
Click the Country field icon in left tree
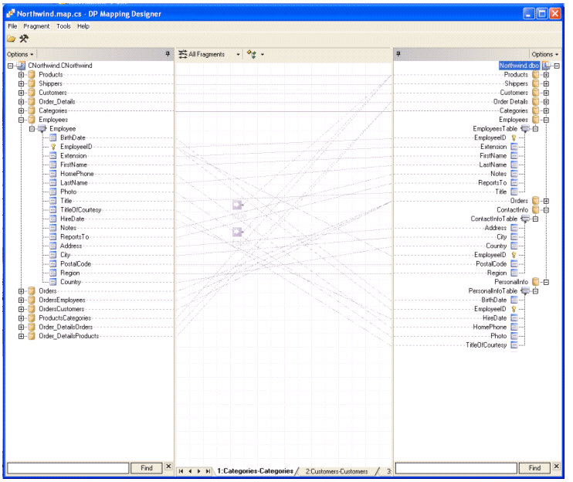(53, 282)
